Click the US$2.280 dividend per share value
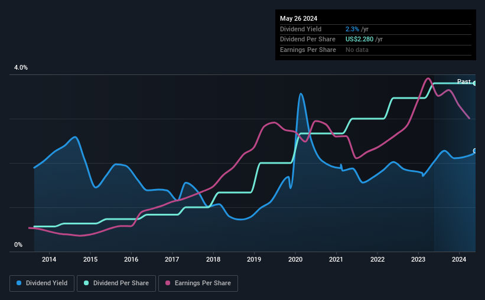 click(x=359, y=40)
